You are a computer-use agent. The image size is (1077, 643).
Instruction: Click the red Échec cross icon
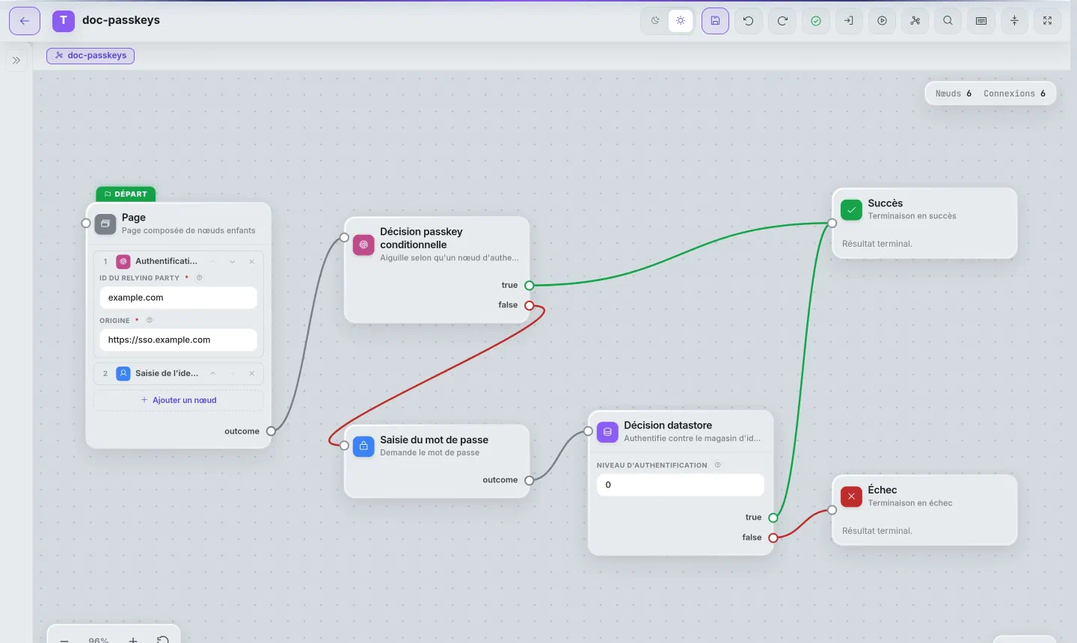point(851,496)
